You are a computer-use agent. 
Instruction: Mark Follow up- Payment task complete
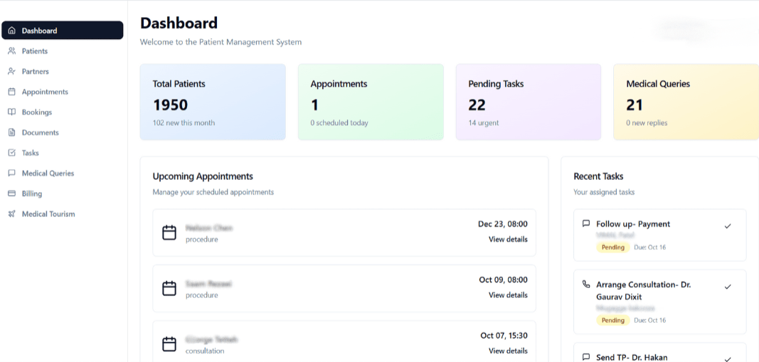[728, 226]
